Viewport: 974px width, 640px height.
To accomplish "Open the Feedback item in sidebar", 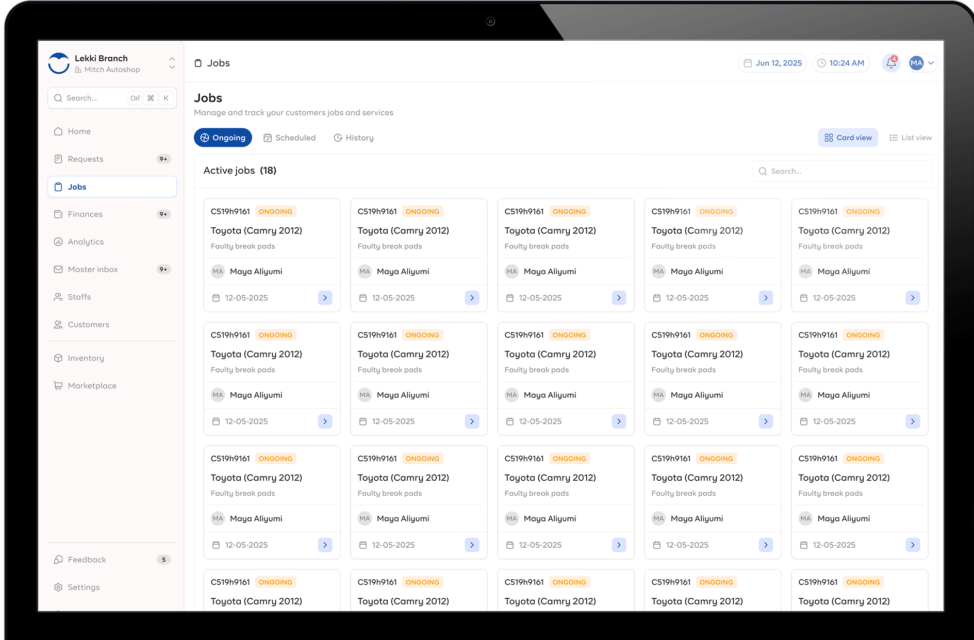I will point(87,560).
